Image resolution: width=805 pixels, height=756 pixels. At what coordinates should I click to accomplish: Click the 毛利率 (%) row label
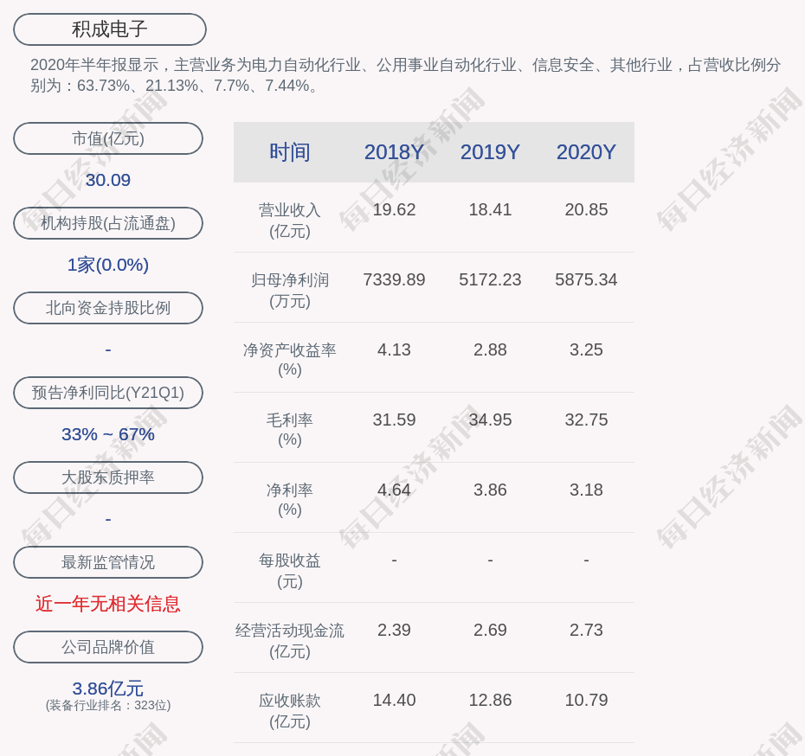[290, 430]
